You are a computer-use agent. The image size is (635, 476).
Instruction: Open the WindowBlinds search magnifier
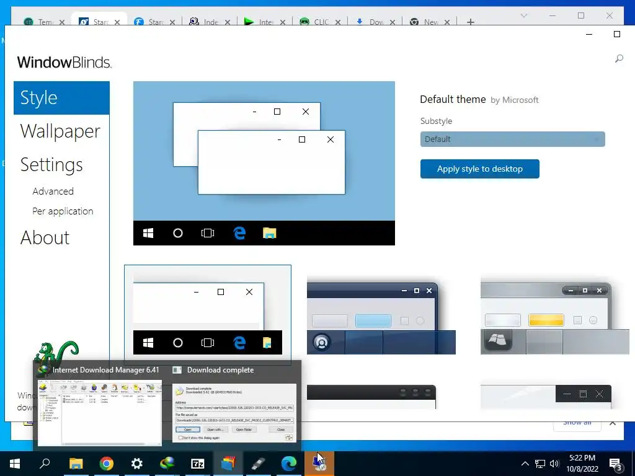click(x=619, y=59)
